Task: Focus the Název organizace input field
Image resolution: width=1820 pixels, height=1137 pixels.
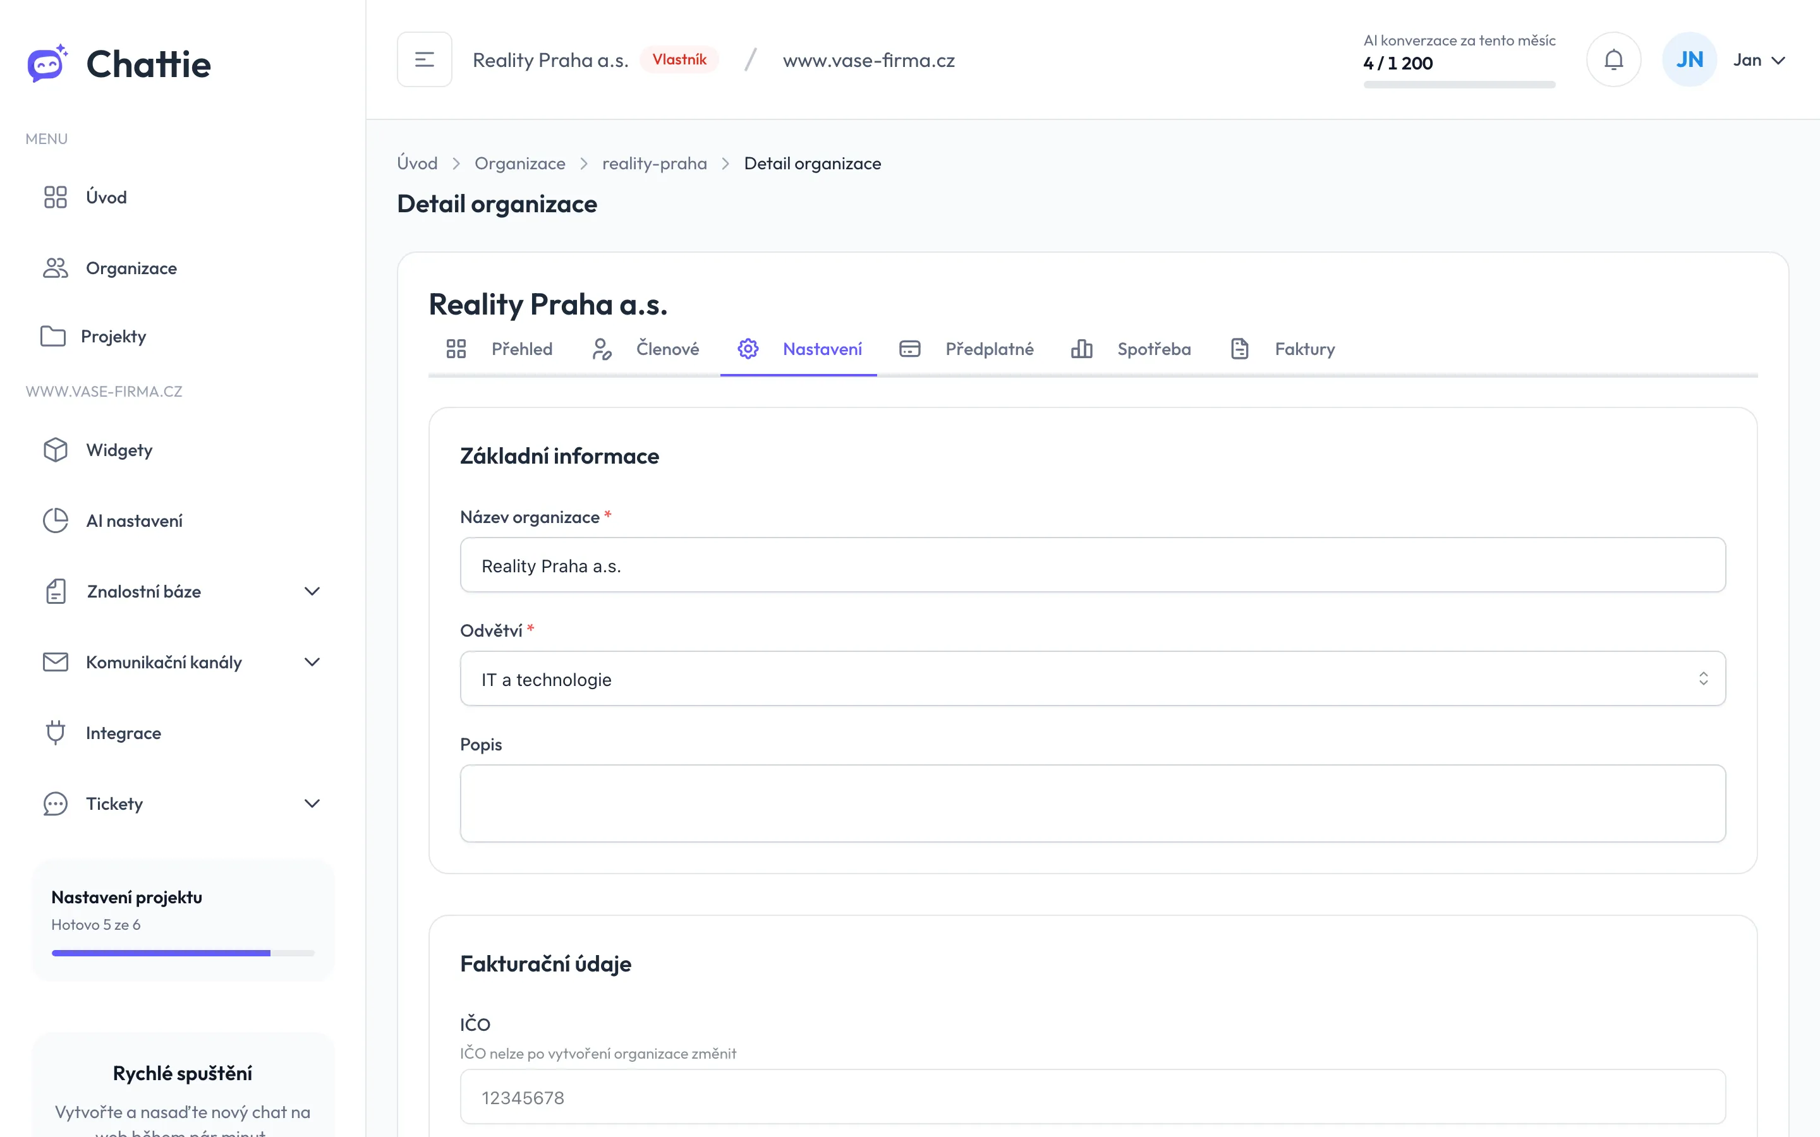Action: pyautogui.click(x=1092, y=565)
